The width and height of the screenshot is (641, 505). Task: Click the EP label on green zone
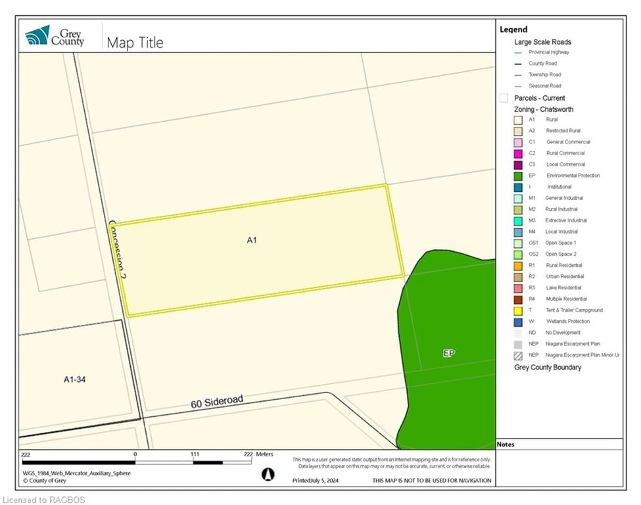[449, 353]
